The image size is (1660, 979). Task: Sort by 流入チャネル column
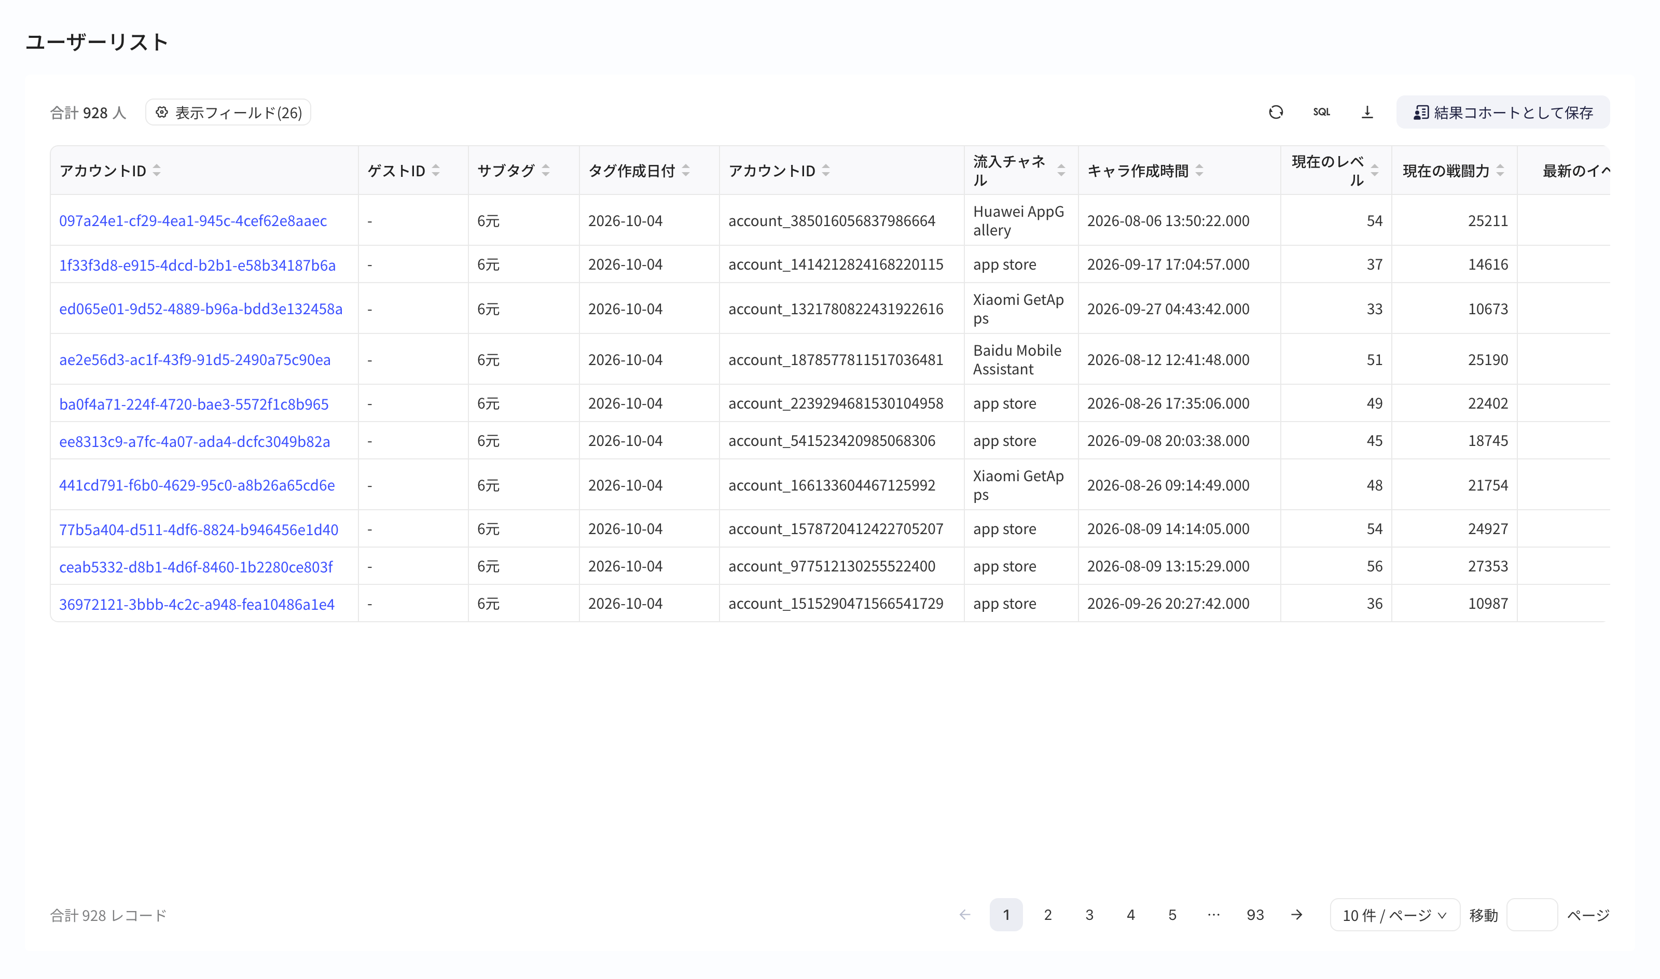[x=1061, y=170]
